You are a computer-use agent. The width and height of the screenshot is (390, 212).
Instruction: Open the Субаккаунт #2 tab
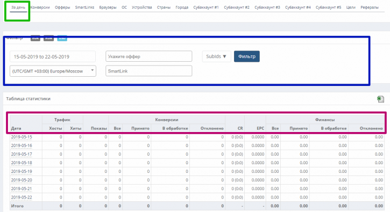[x=237, y=8]
